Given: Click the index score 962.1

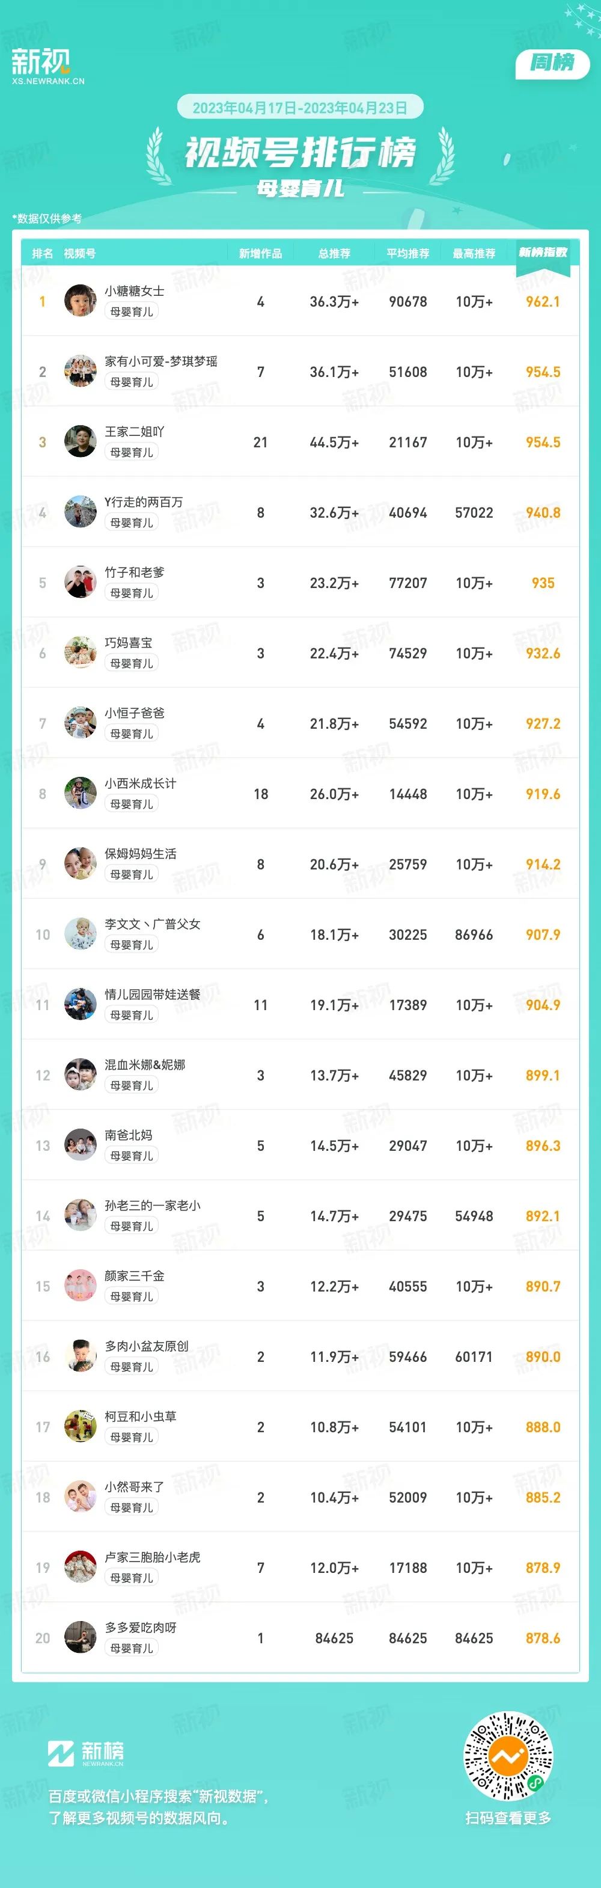Looking at the screenshot, I should click(543, 301).
